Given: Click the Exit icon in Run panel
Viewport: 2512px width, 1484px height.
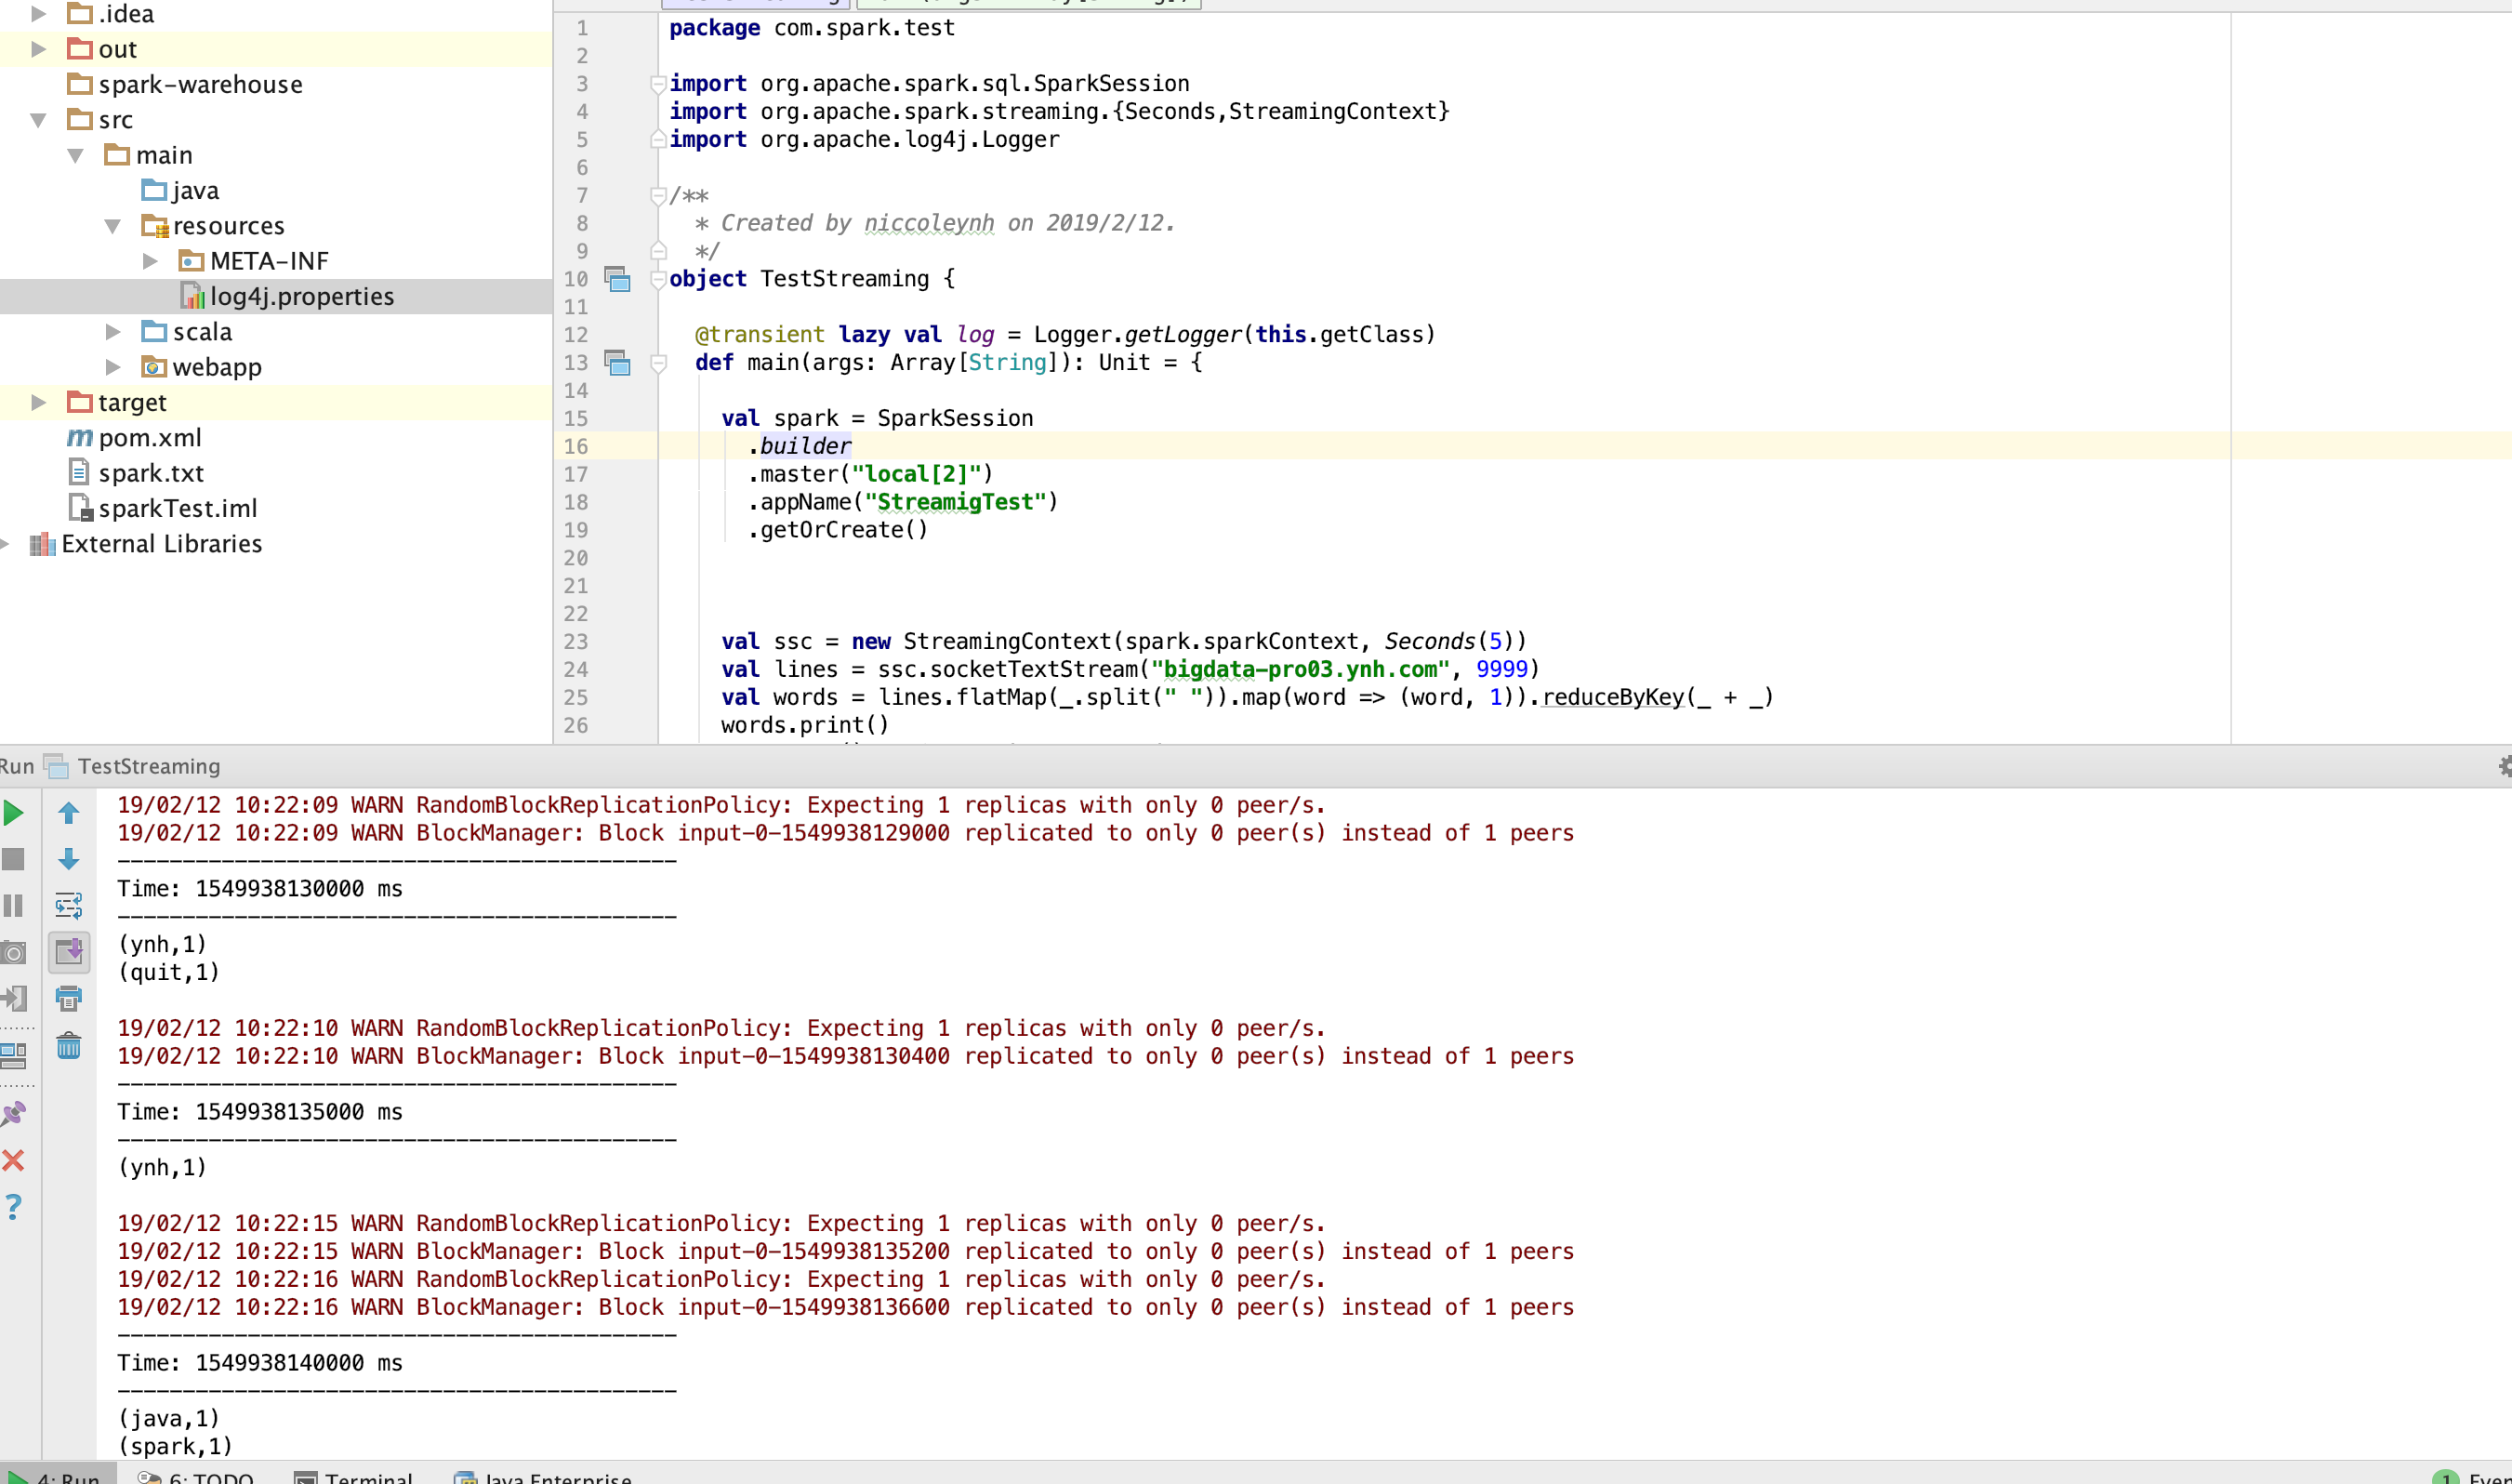Looking at the screenshot, I should coord(14,998).
